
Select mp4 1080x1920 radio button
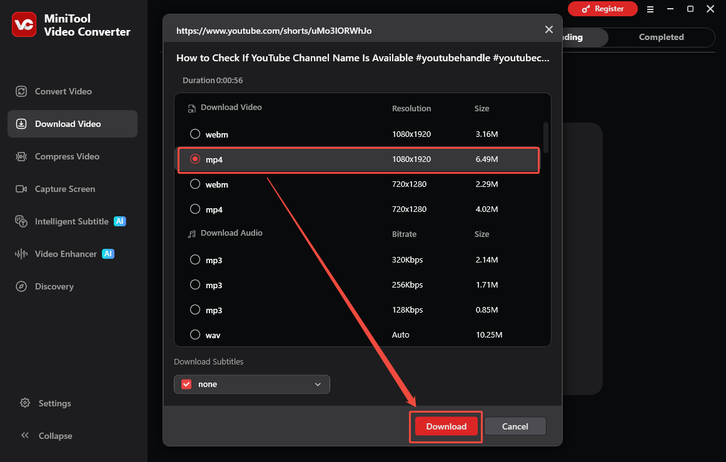tap(195, 159)
